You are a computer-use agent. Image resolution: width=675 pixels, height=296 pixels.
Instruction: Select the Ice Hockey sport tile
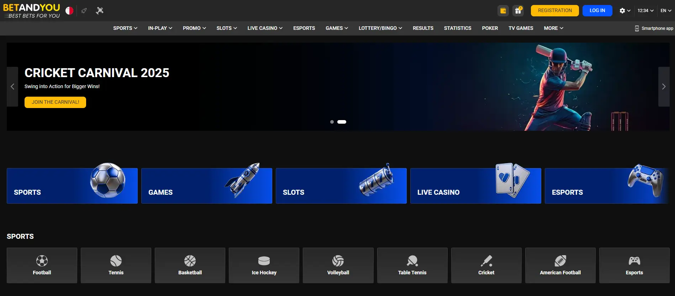(x=264, y=265)
